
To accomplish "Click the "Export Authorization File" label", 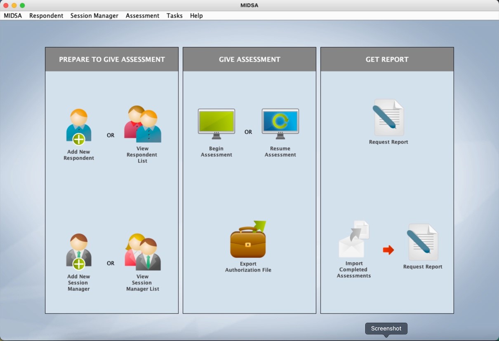I will tap(248, 267).
